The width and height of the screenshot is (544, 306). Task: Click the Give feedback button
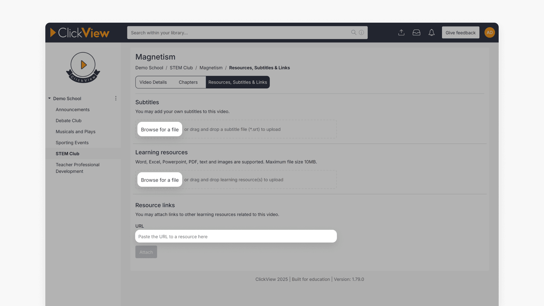[x=460, y=32]
